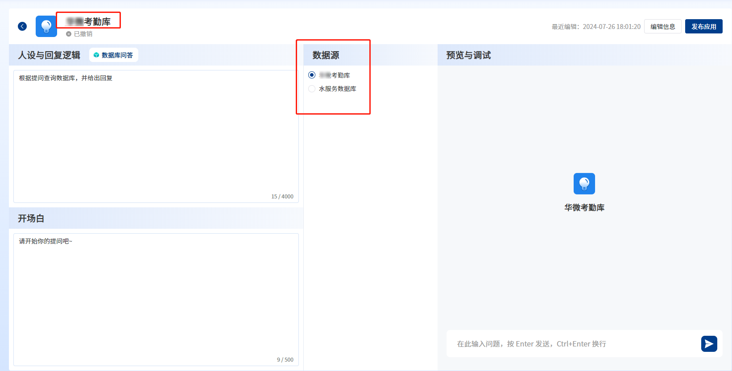732x371 pixels.
Task: Click the send message arrow icon
Action: 709,344
